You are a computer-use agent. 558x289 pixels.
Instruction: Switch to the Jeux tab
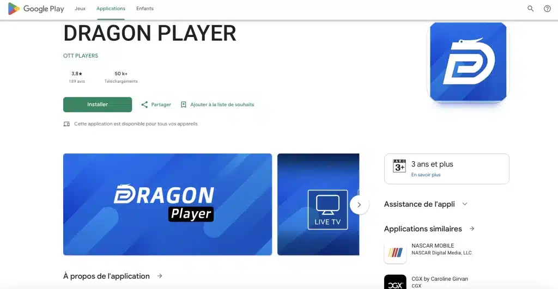[80, 9]
